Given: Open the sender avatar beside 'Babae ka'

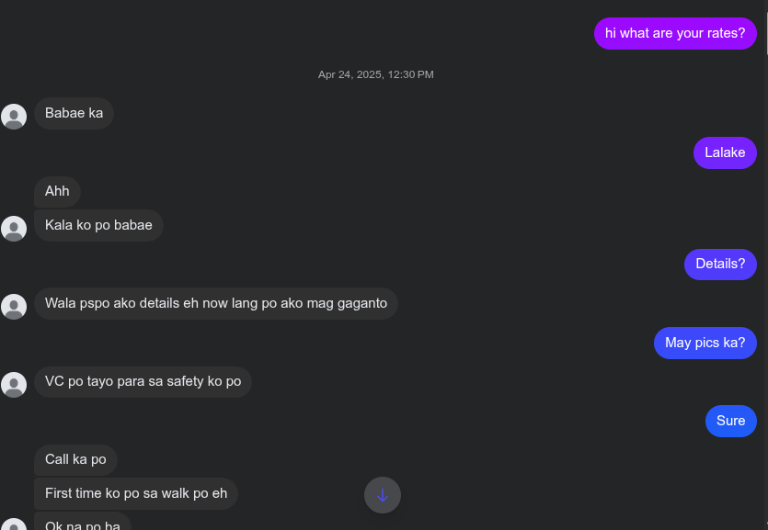Looking at the screenshot, I should point(14,117).
